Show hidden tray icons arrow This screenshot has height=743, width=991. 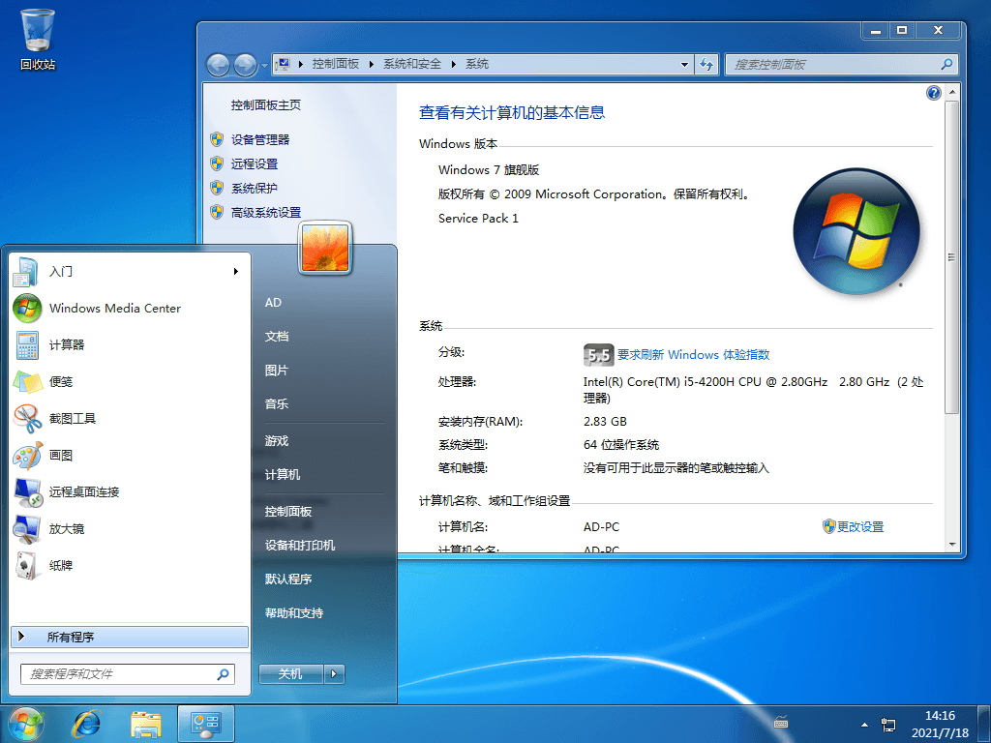click(x=864, y=724)
